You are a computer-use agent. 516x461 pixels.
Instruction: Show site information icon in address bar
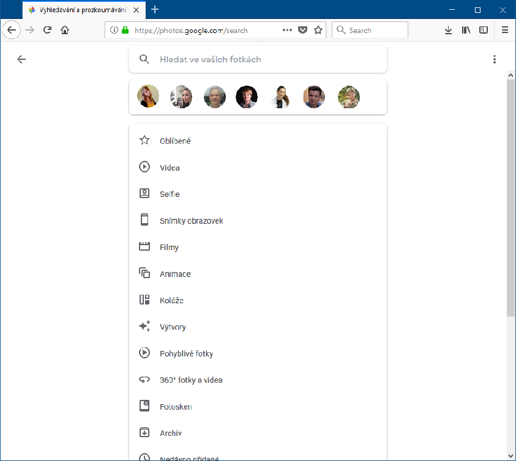point(114,30)
